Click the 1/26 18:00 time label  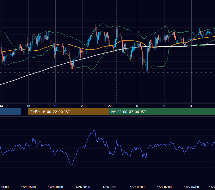point(56,187)
